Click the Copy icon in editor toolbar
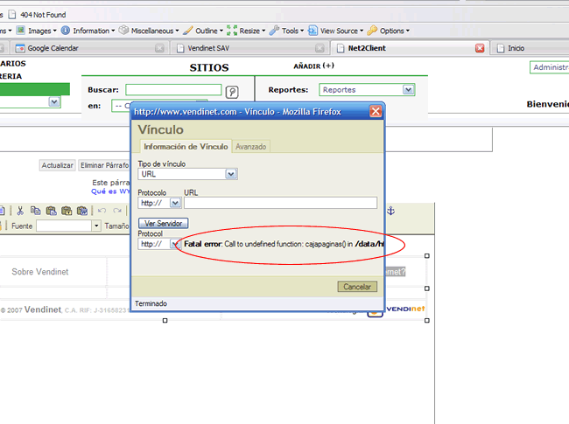 click(36, 211)
